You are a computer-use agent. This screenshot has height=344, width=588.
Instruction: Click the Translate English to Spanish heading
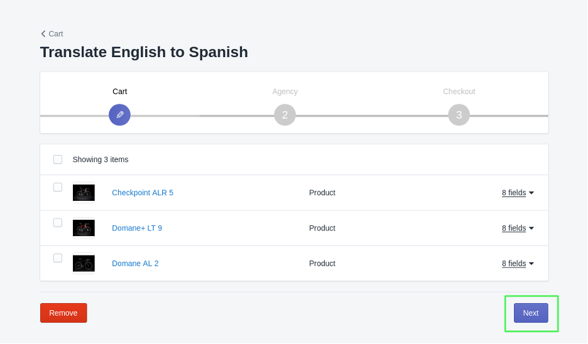pos(144,52)
